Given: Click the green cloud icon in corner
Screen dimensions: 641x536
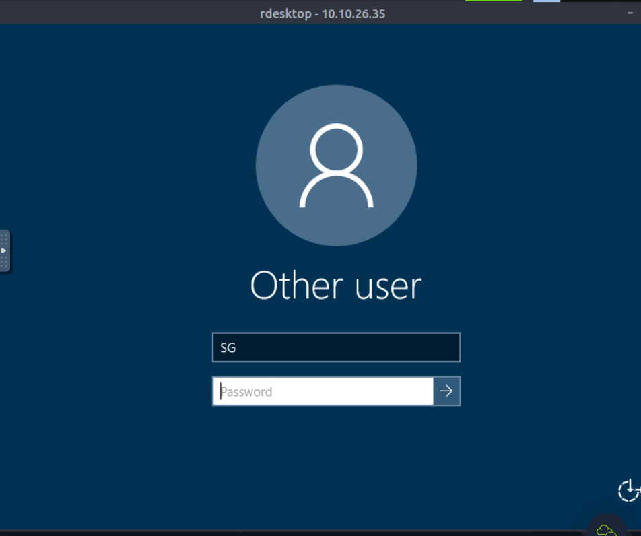Looking at the screenshot, I should pos(606,530).
